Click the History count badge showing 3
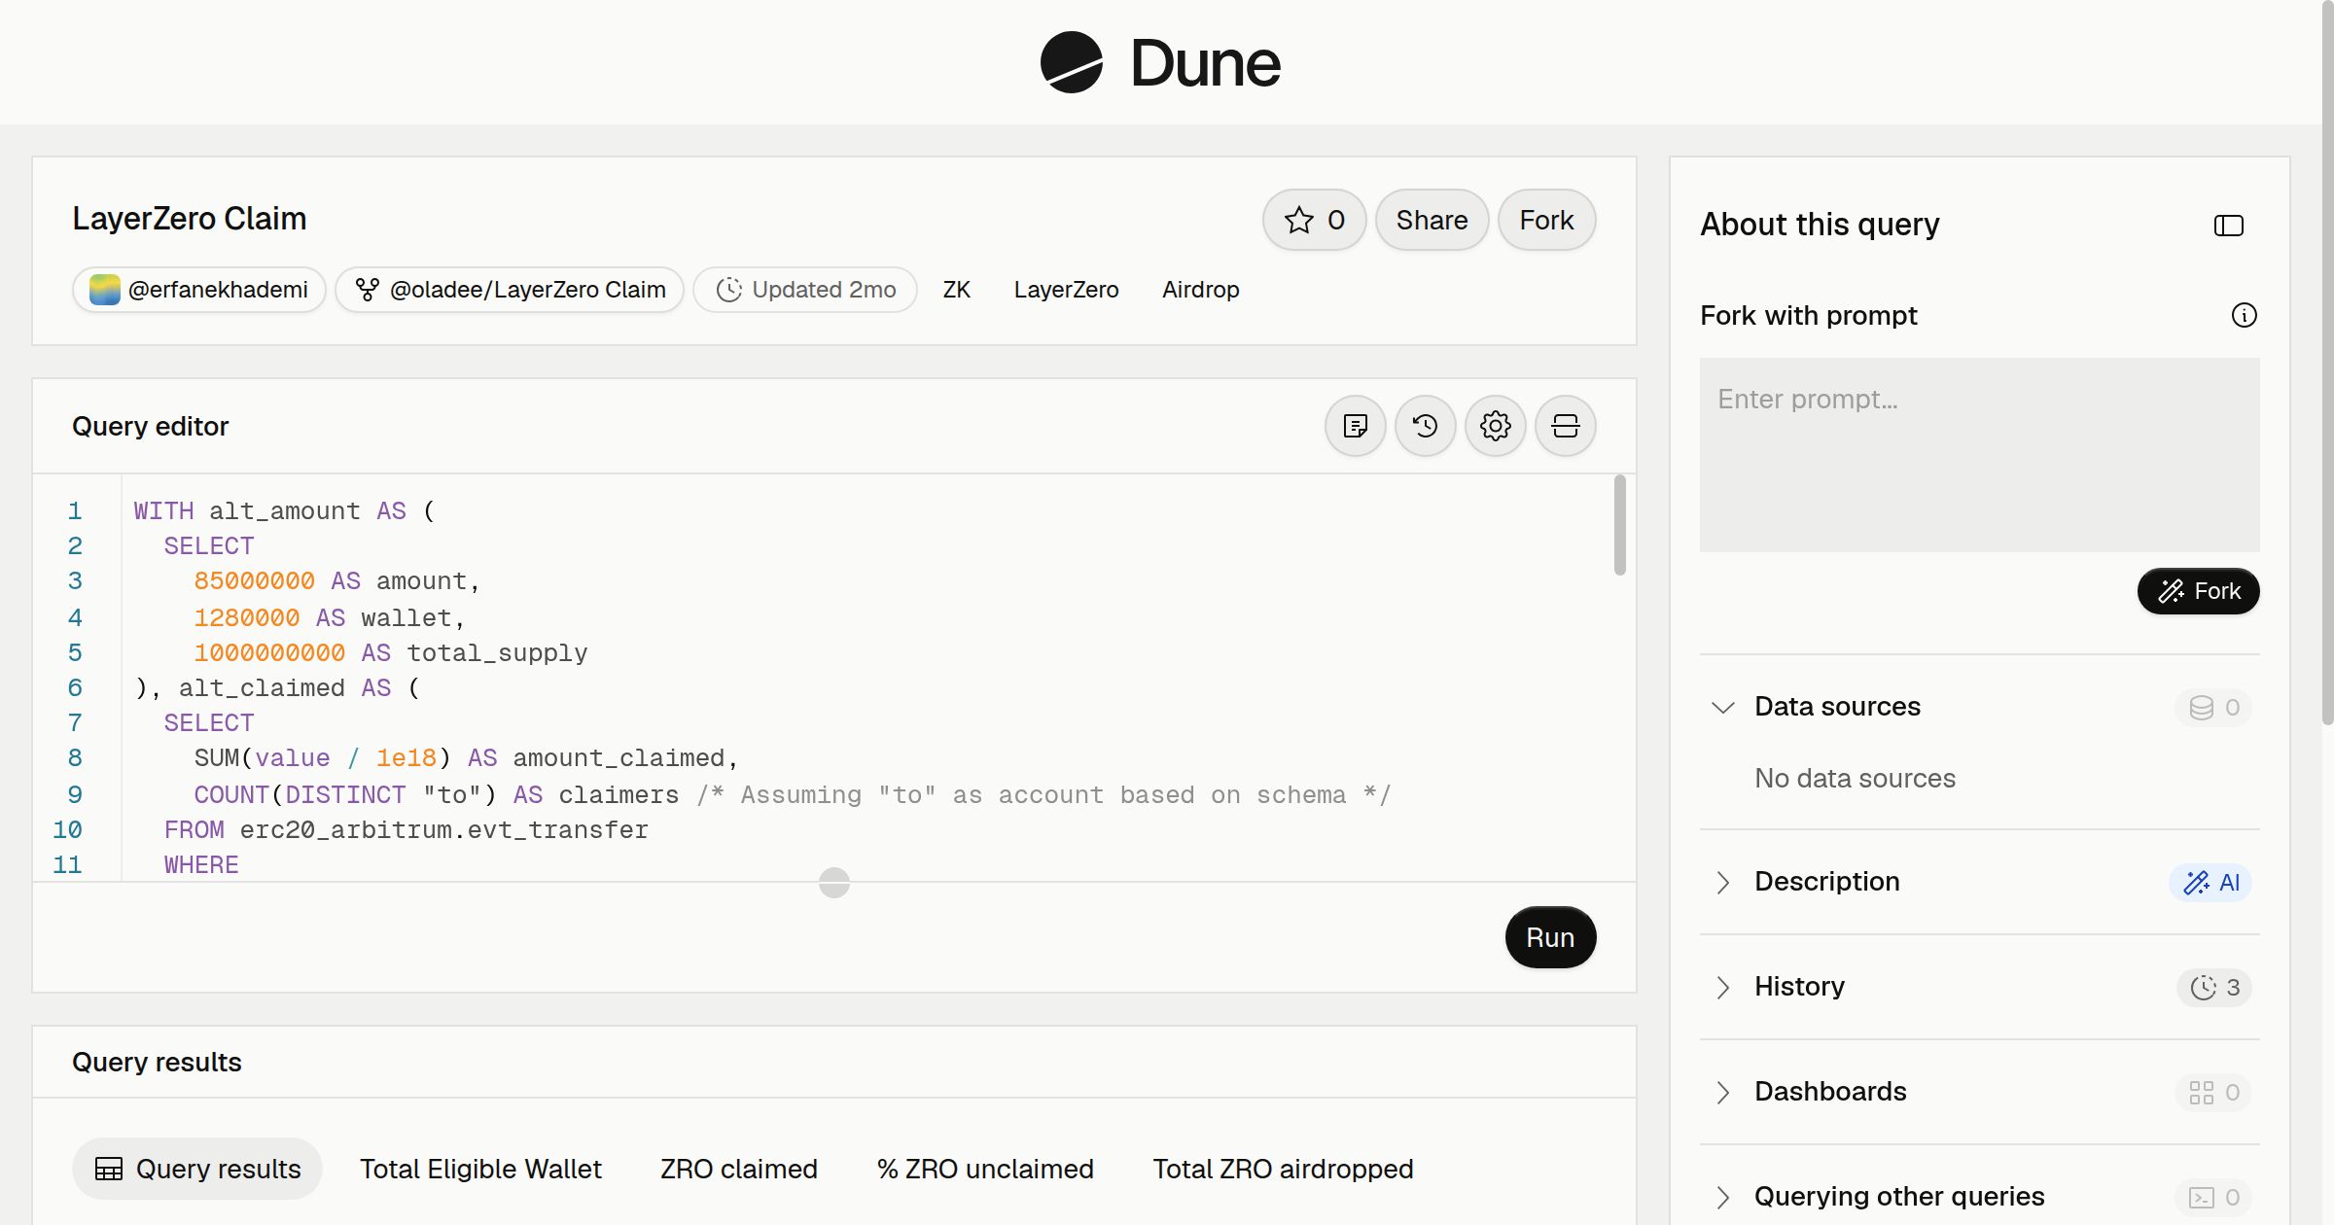2334x1225 pixels. 2213,987
